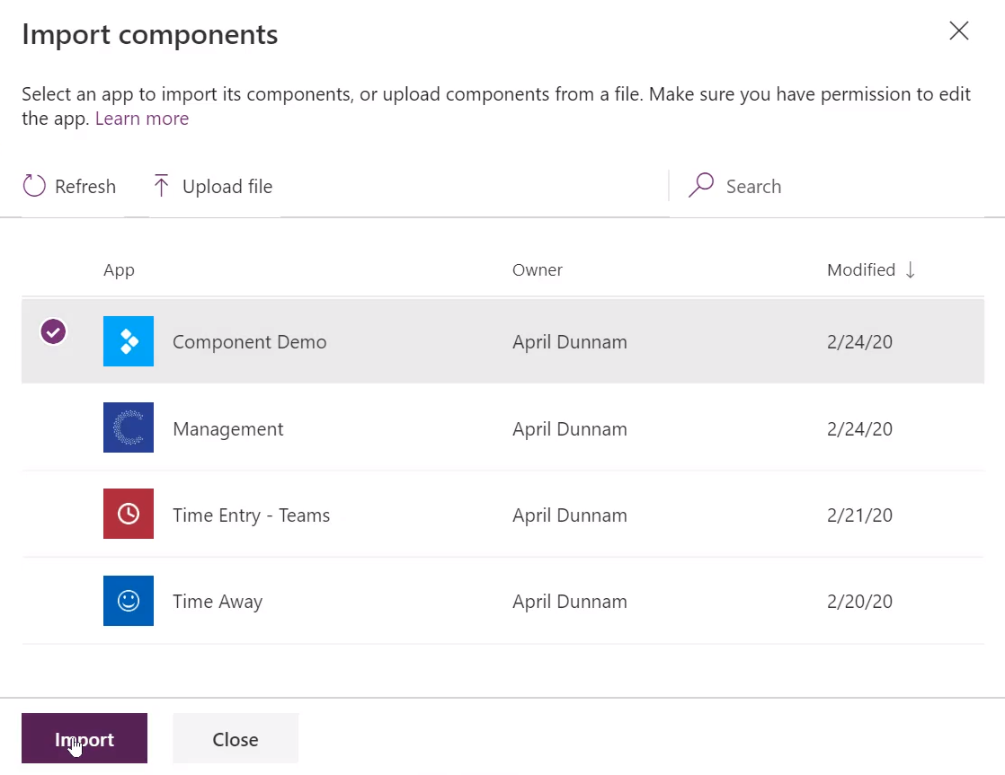The width and height of the screenshot is (1005, 775).
Task: Click the Modified sort arrow
Action: point(910,270)
